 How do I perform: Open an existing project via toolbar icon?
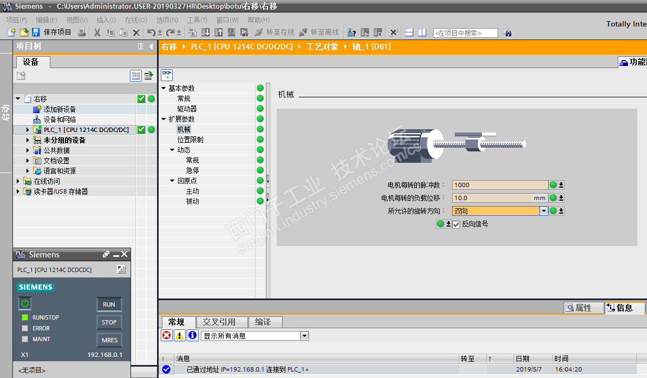click(x=24, y=32)
